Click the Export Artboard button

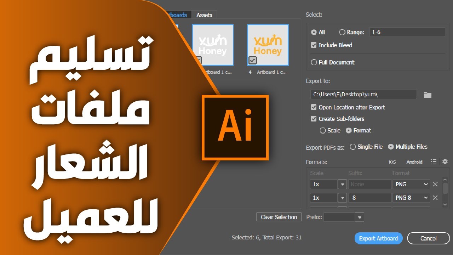click(379, 238)
